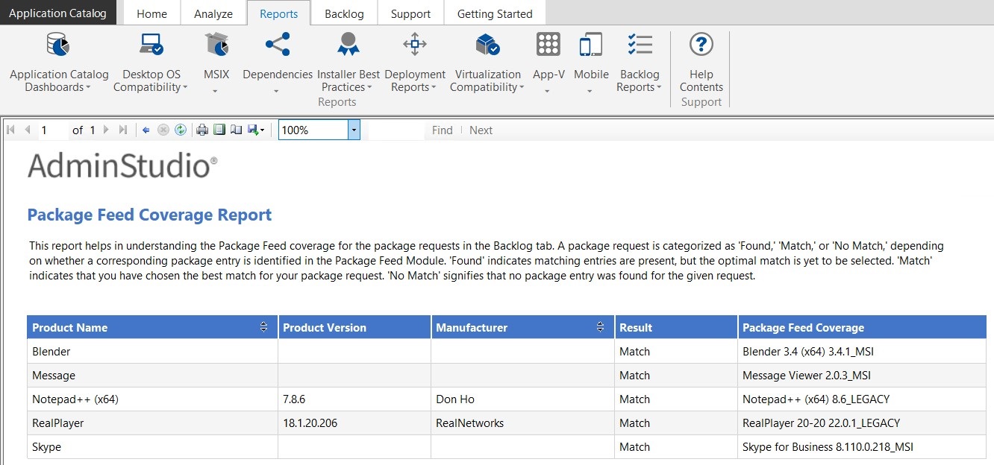This screenshot has width=994, height=465.
Task: Open the App-V reports icon
Action: coord(548,45)
